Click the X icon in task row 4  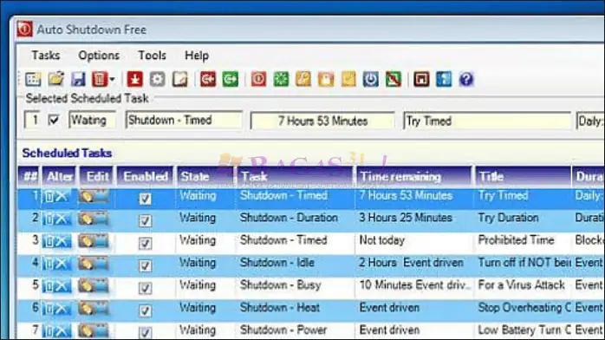pyautogui.click(x=62, y=264)
